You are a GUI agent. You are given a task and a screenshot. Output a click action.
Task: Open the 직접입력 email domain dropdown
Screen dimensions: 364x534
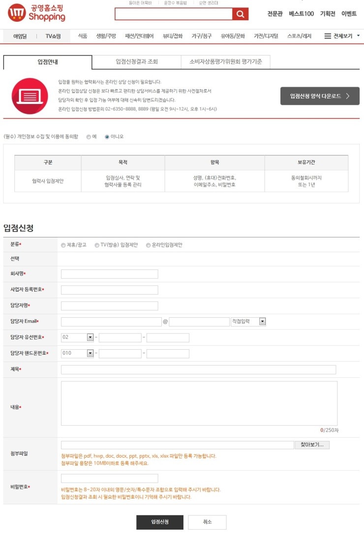248,322
